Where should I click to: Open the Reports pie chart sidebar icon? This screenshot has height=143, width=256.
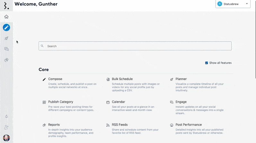click(x=6, y=60)
